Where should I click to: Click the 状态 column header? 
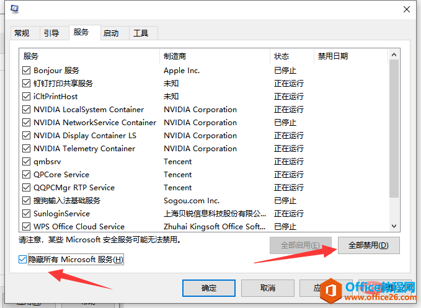[292, 56]
